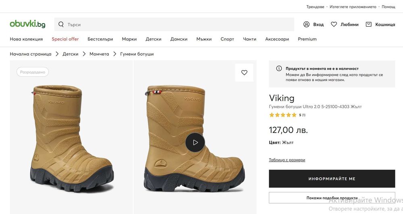403x214 pixels.
Task: Open the Таблица с размери link
Action: point(287,160)
